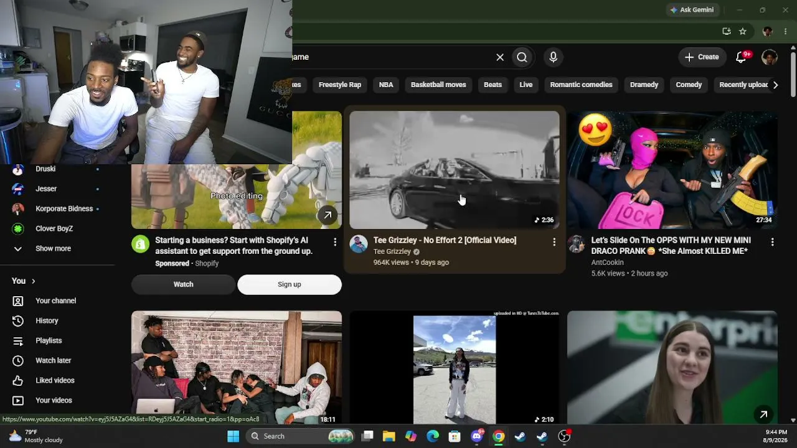Click the Sign up button on the Shopify ad
Image resolution: width=797 pixels, height=448 pixels.
(x=289, y=284)
